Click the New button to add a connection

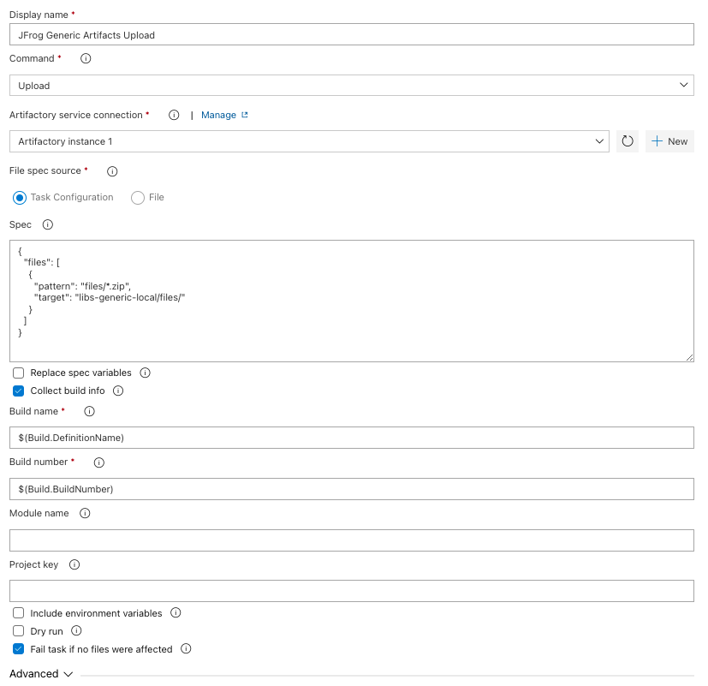click(x=669, y=140)
